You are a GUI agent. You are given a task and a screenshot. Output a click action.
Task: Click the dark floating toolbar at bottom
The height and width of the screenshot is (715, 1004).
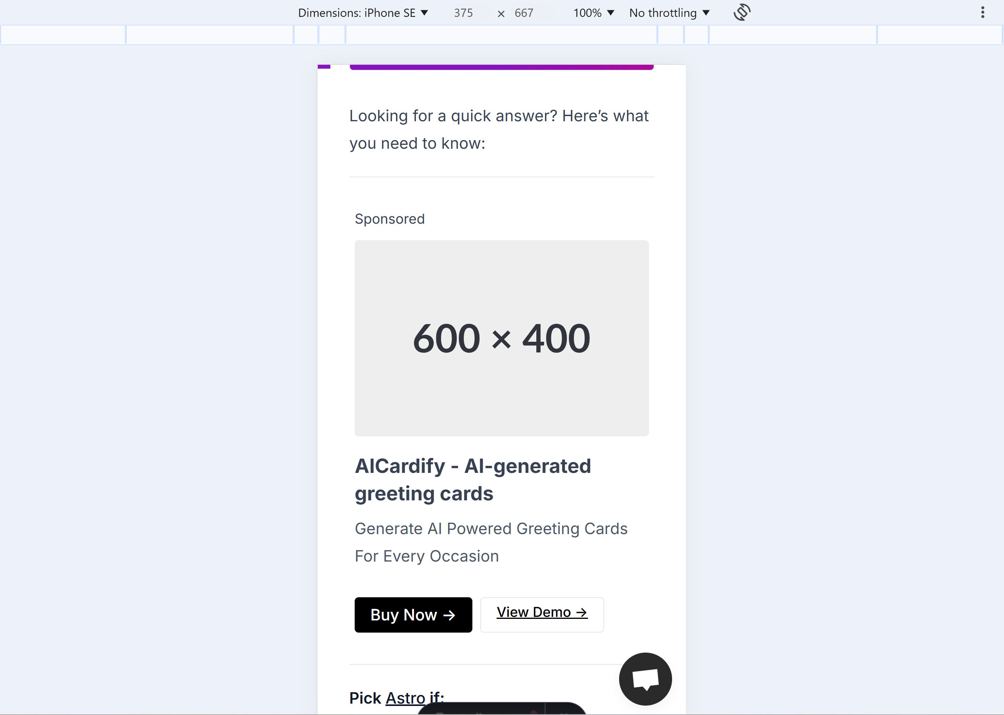(502, 708)
